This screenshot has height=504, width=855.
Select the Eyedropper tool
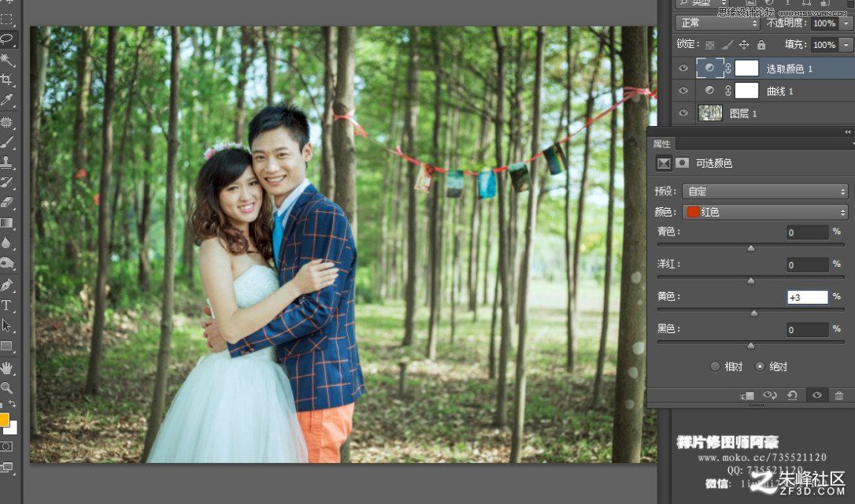pos(6,100)
